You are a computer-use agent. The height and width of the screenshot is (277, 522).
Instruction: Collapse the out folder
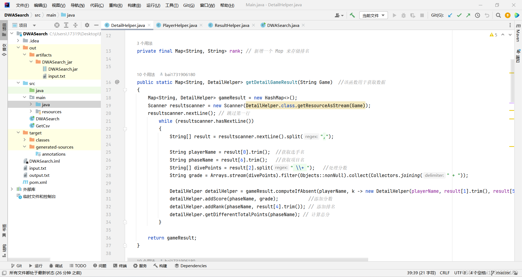click(x=18, y=48)
